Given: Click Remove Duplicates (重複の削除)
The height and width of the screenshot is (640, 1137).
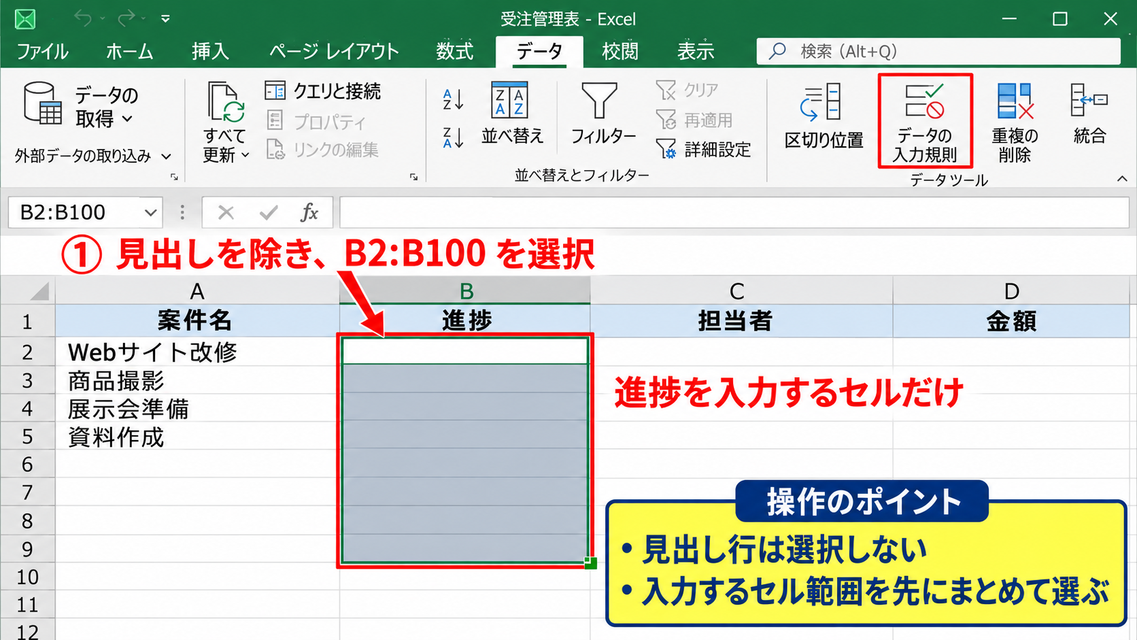Looking at the screenshot, I should [1015, 123].
